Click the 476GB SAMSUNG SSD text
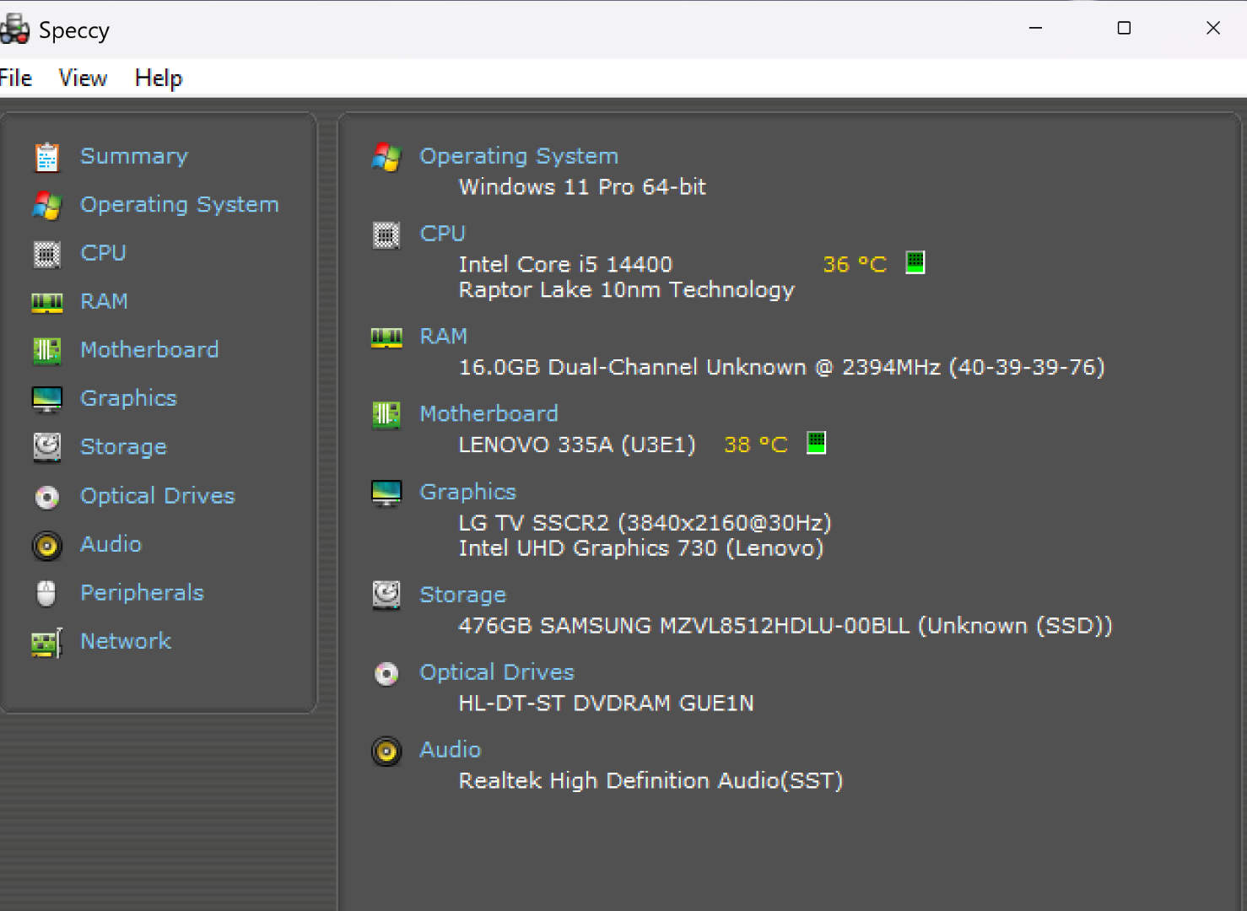Screen dimensions: 1247x911 tap(785, 626)
